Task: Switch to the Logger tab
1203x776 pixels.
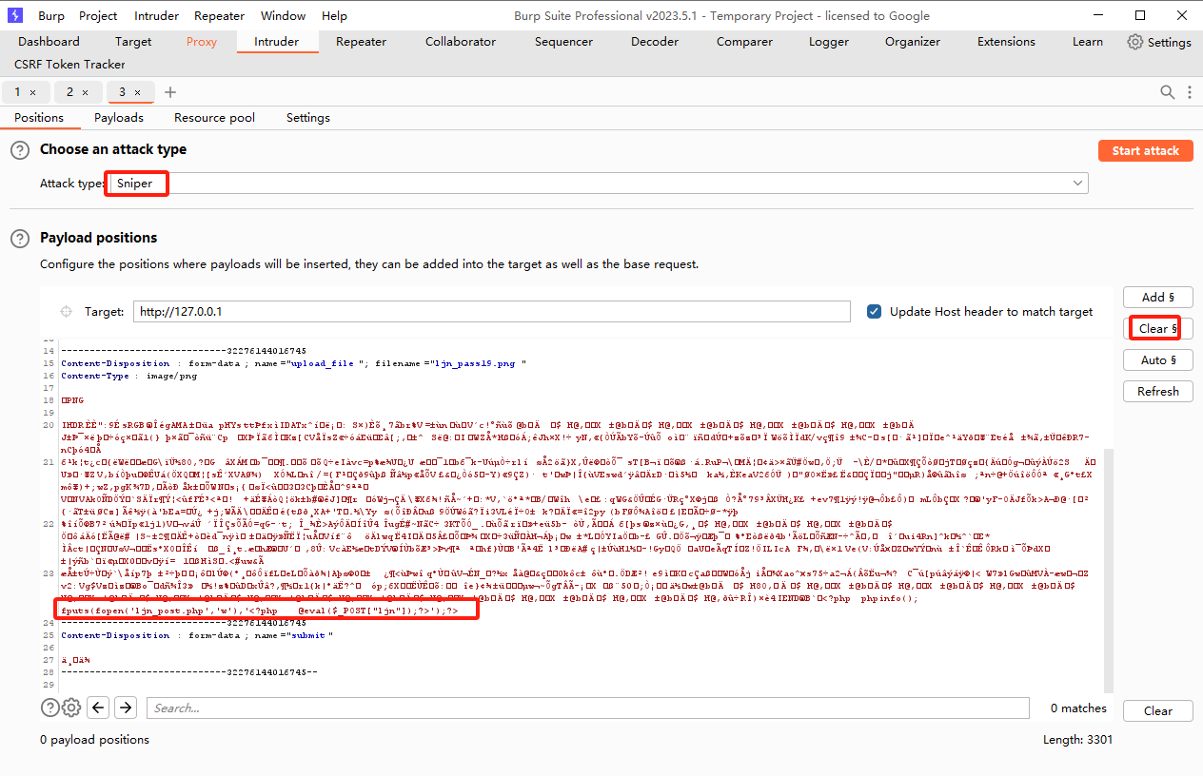Action: coord(829,42)
